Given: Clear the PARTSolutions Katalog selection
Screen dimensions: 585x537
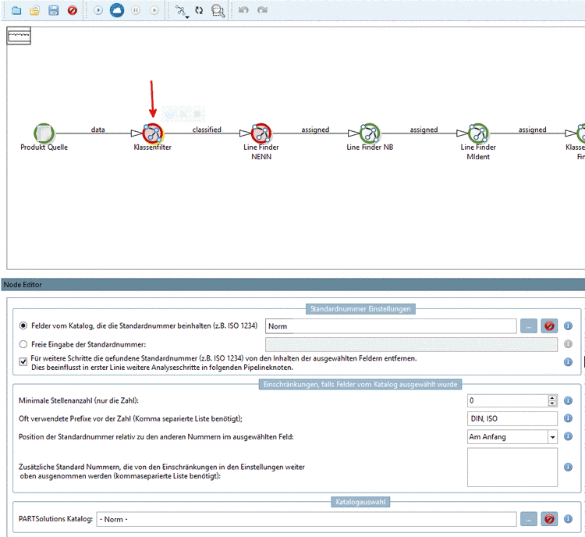Looking at the screenshot, I should 549,519.
